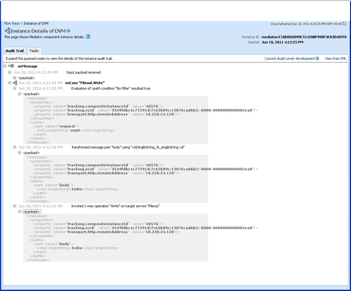Click the info icon after Instance Details of DVM

(x=68, y=30)
